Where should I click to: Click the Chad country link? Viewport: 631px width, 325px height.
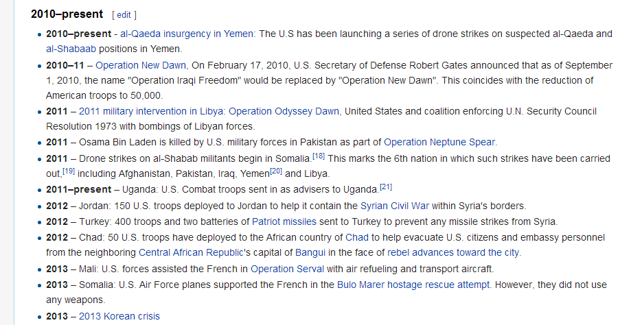(357, 238)
